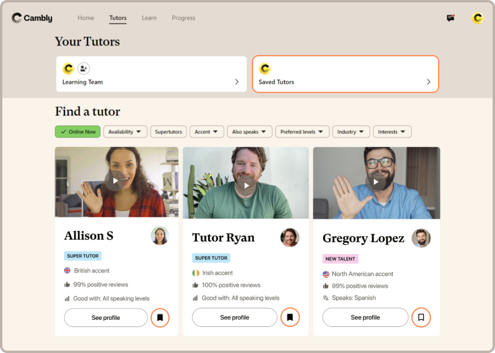Open the Saved Tutors card
The height and width of the screenshot is (353, 495).
[345, 74]
